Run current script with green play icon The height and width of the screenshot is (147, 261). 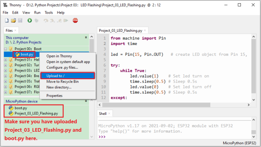[30, 20]
